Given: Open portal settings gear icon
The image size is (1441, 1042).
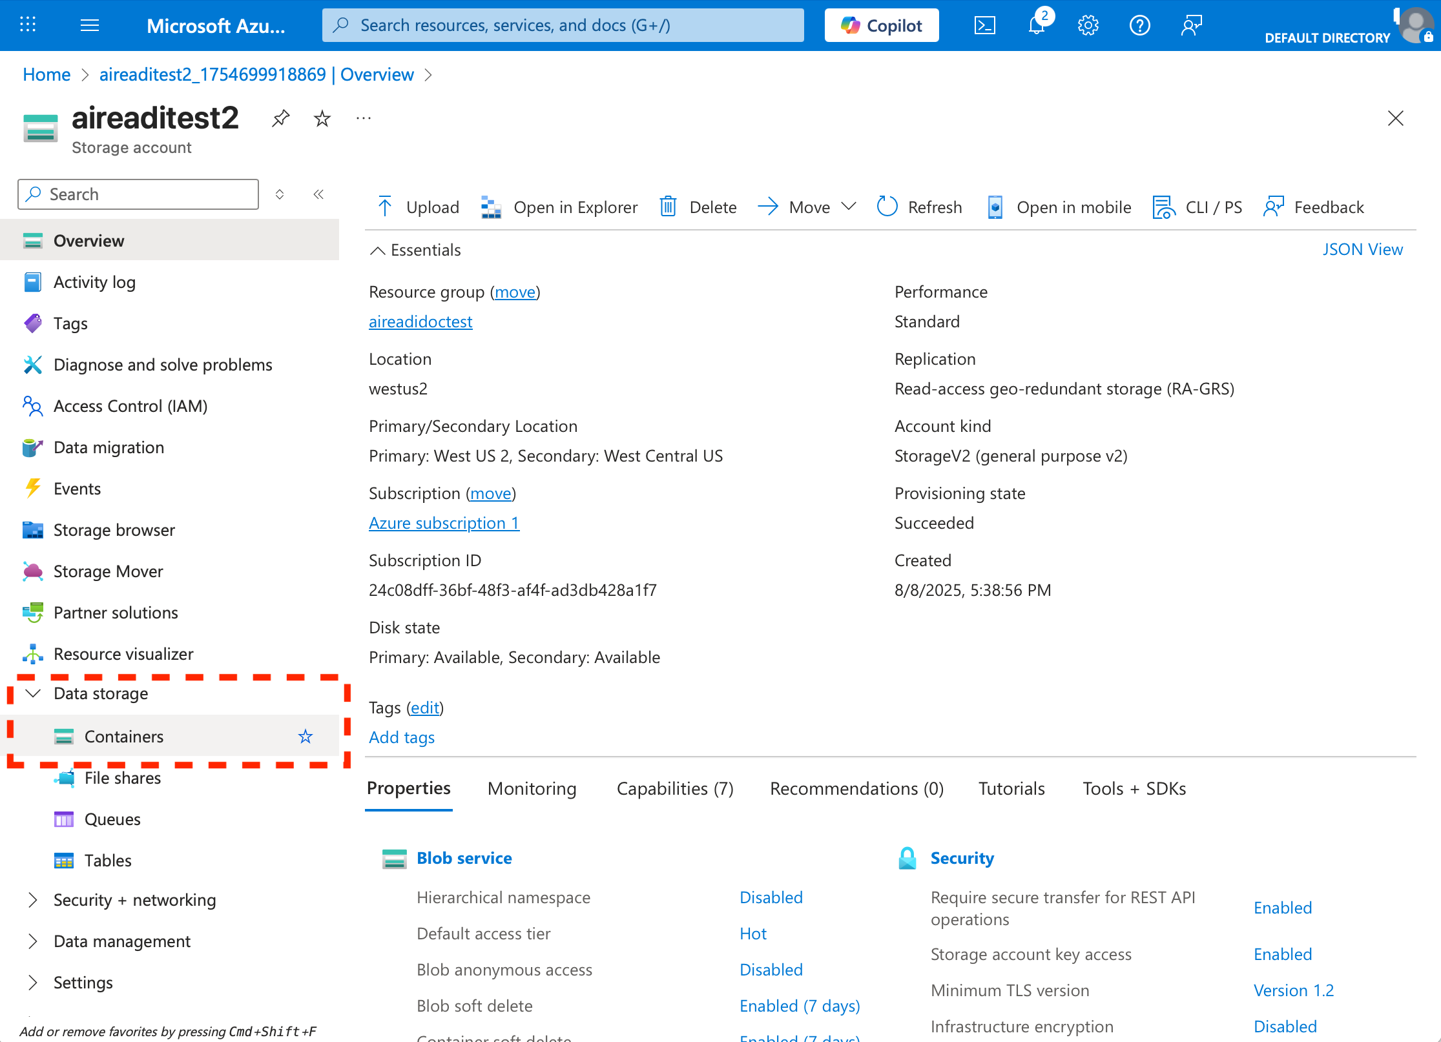Looking at the screenshot, I should click(x=1088, y=25).
